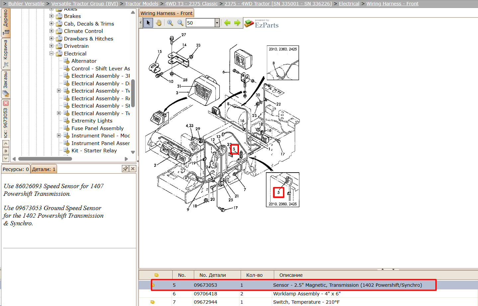Image resolution: width=478 pixels, height=306 pixels.
Task: Click the tree scroll-down arrow
Action: click(133, 152)
